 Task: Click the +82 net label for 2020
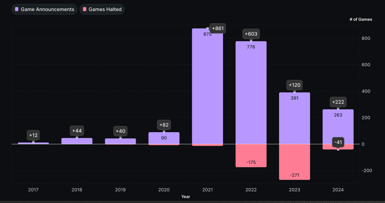[x=164, y=125]
